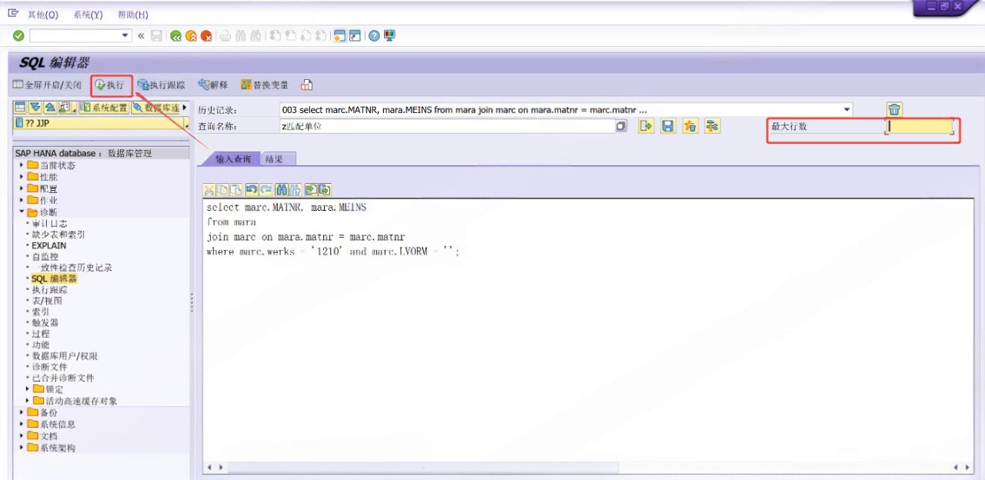The image size is (985, 480).
Task: Click the Redo icon in the editor toolbar
Action: click(265, 189)
